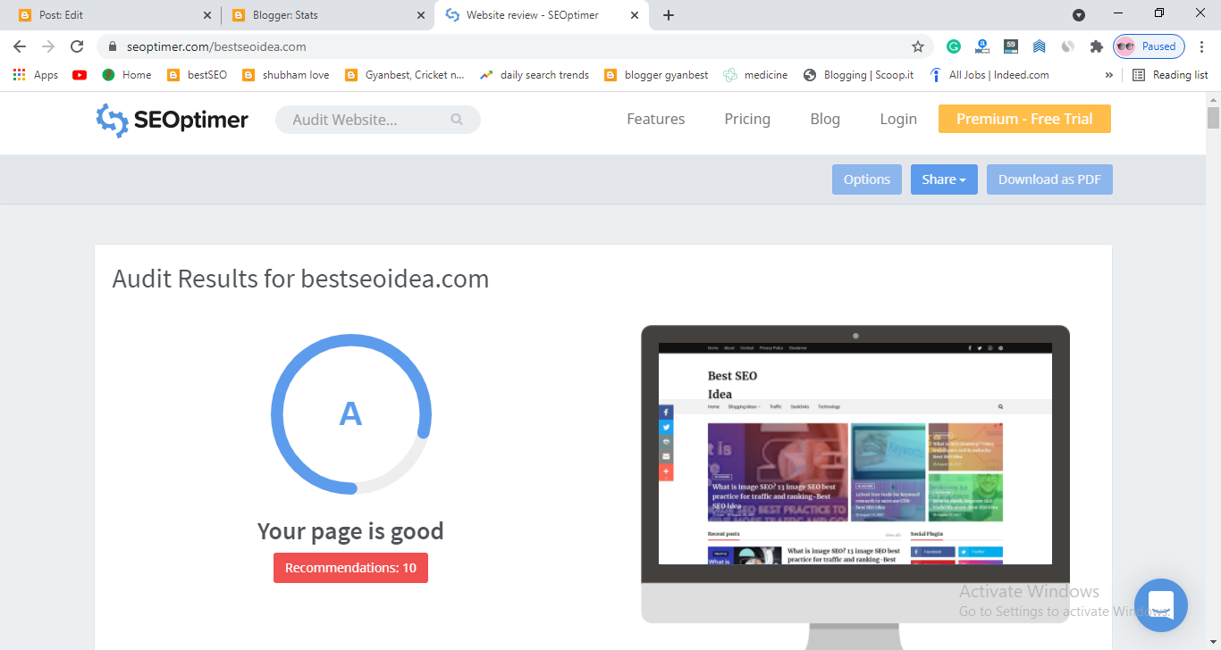This screenshot has width=1221, height=650.
Task: Click the address bar URL
Action: tap(216, 46)
